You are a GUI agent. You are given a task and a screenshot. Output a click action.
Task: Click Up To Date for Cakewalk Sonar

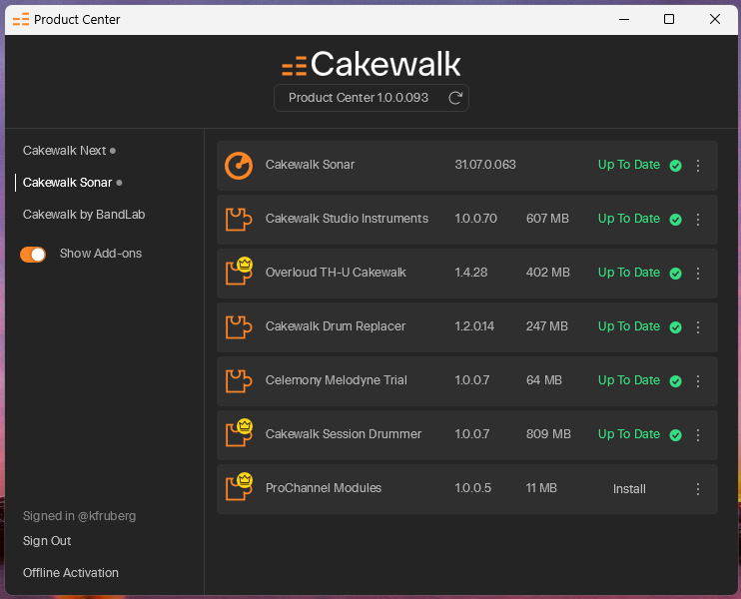coord(628,165)
